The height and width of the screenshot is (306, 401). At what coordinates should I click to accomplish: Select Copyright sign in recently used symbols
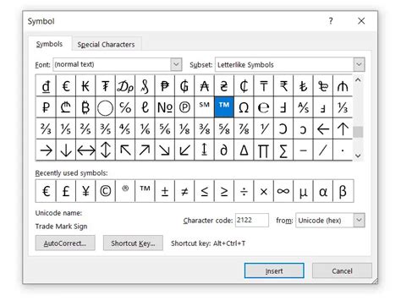pos(106,191)
